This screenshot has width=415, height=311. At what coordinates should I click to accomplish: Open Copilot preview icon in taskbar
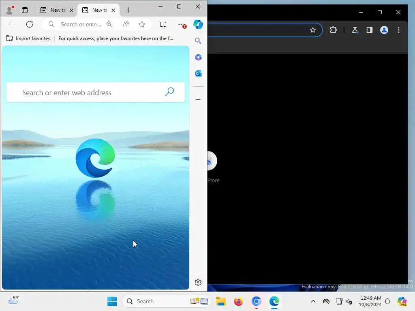tap(402, 301)
